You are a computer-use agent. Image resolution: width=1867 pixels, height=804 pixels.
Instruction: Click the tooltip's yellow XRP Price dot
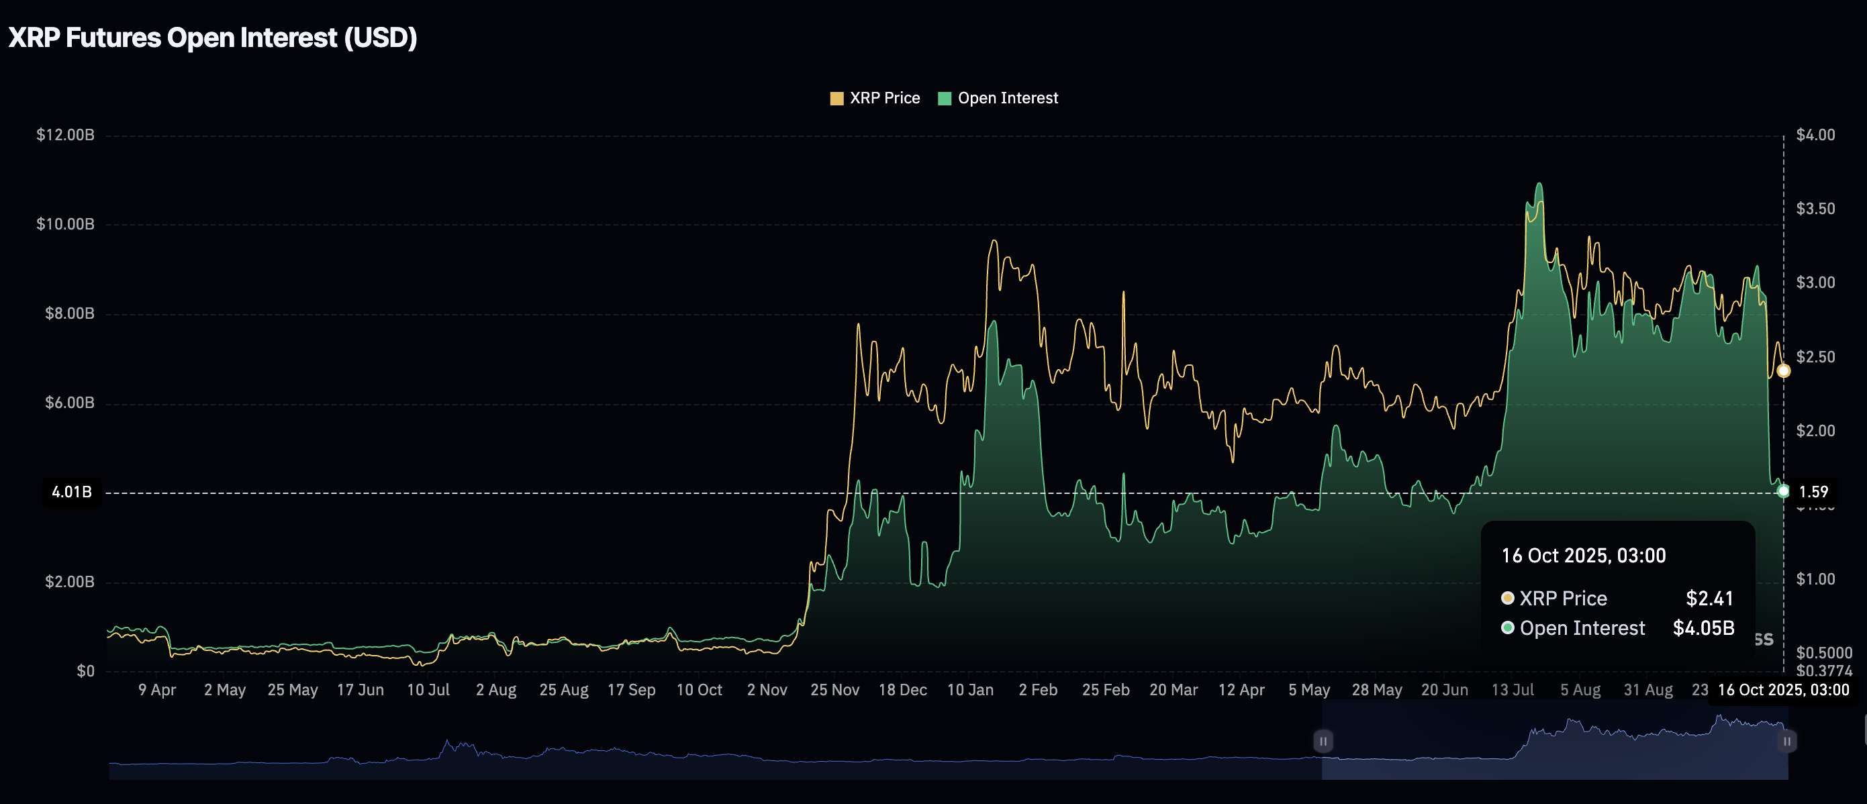tap(1508, 598)
